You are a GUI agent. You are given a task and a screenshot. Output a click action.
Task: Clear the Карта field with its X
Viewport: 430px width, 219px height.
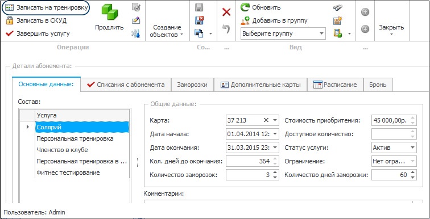[266, 120]
